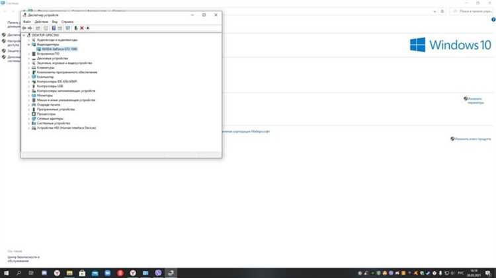Click the Forward arrow in Device Manager toolbar
The height and width of the screenshot is (278, 496).
click(x=30, y=28)
